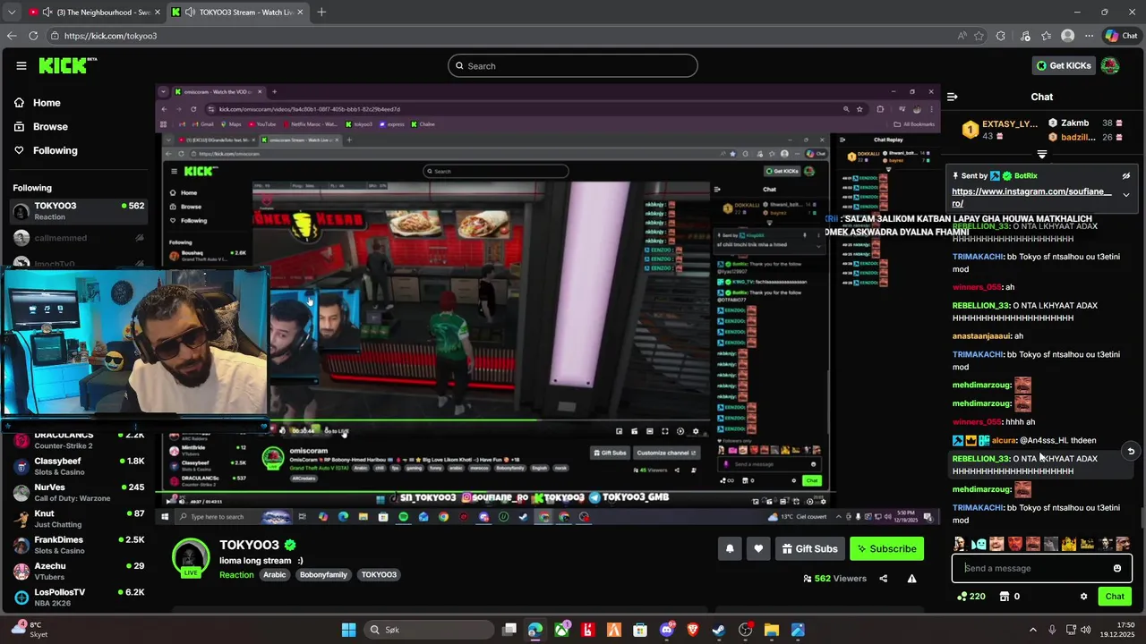Click the green Subscribe button
Viewport: 1146px width, 644px height.
click(886, 548)
